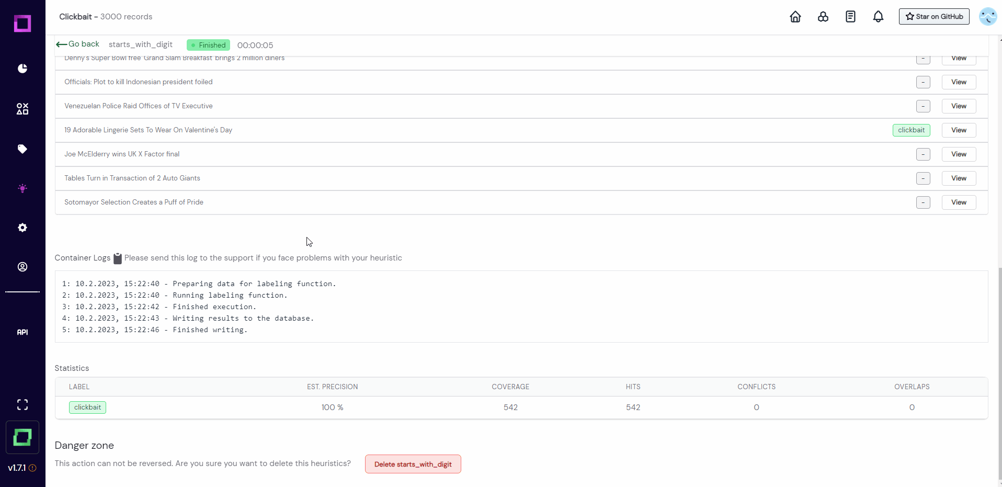Open the notifications bell
Image resolution: width=1002 pixels, height=487 pixels.
tap(879, 17)
